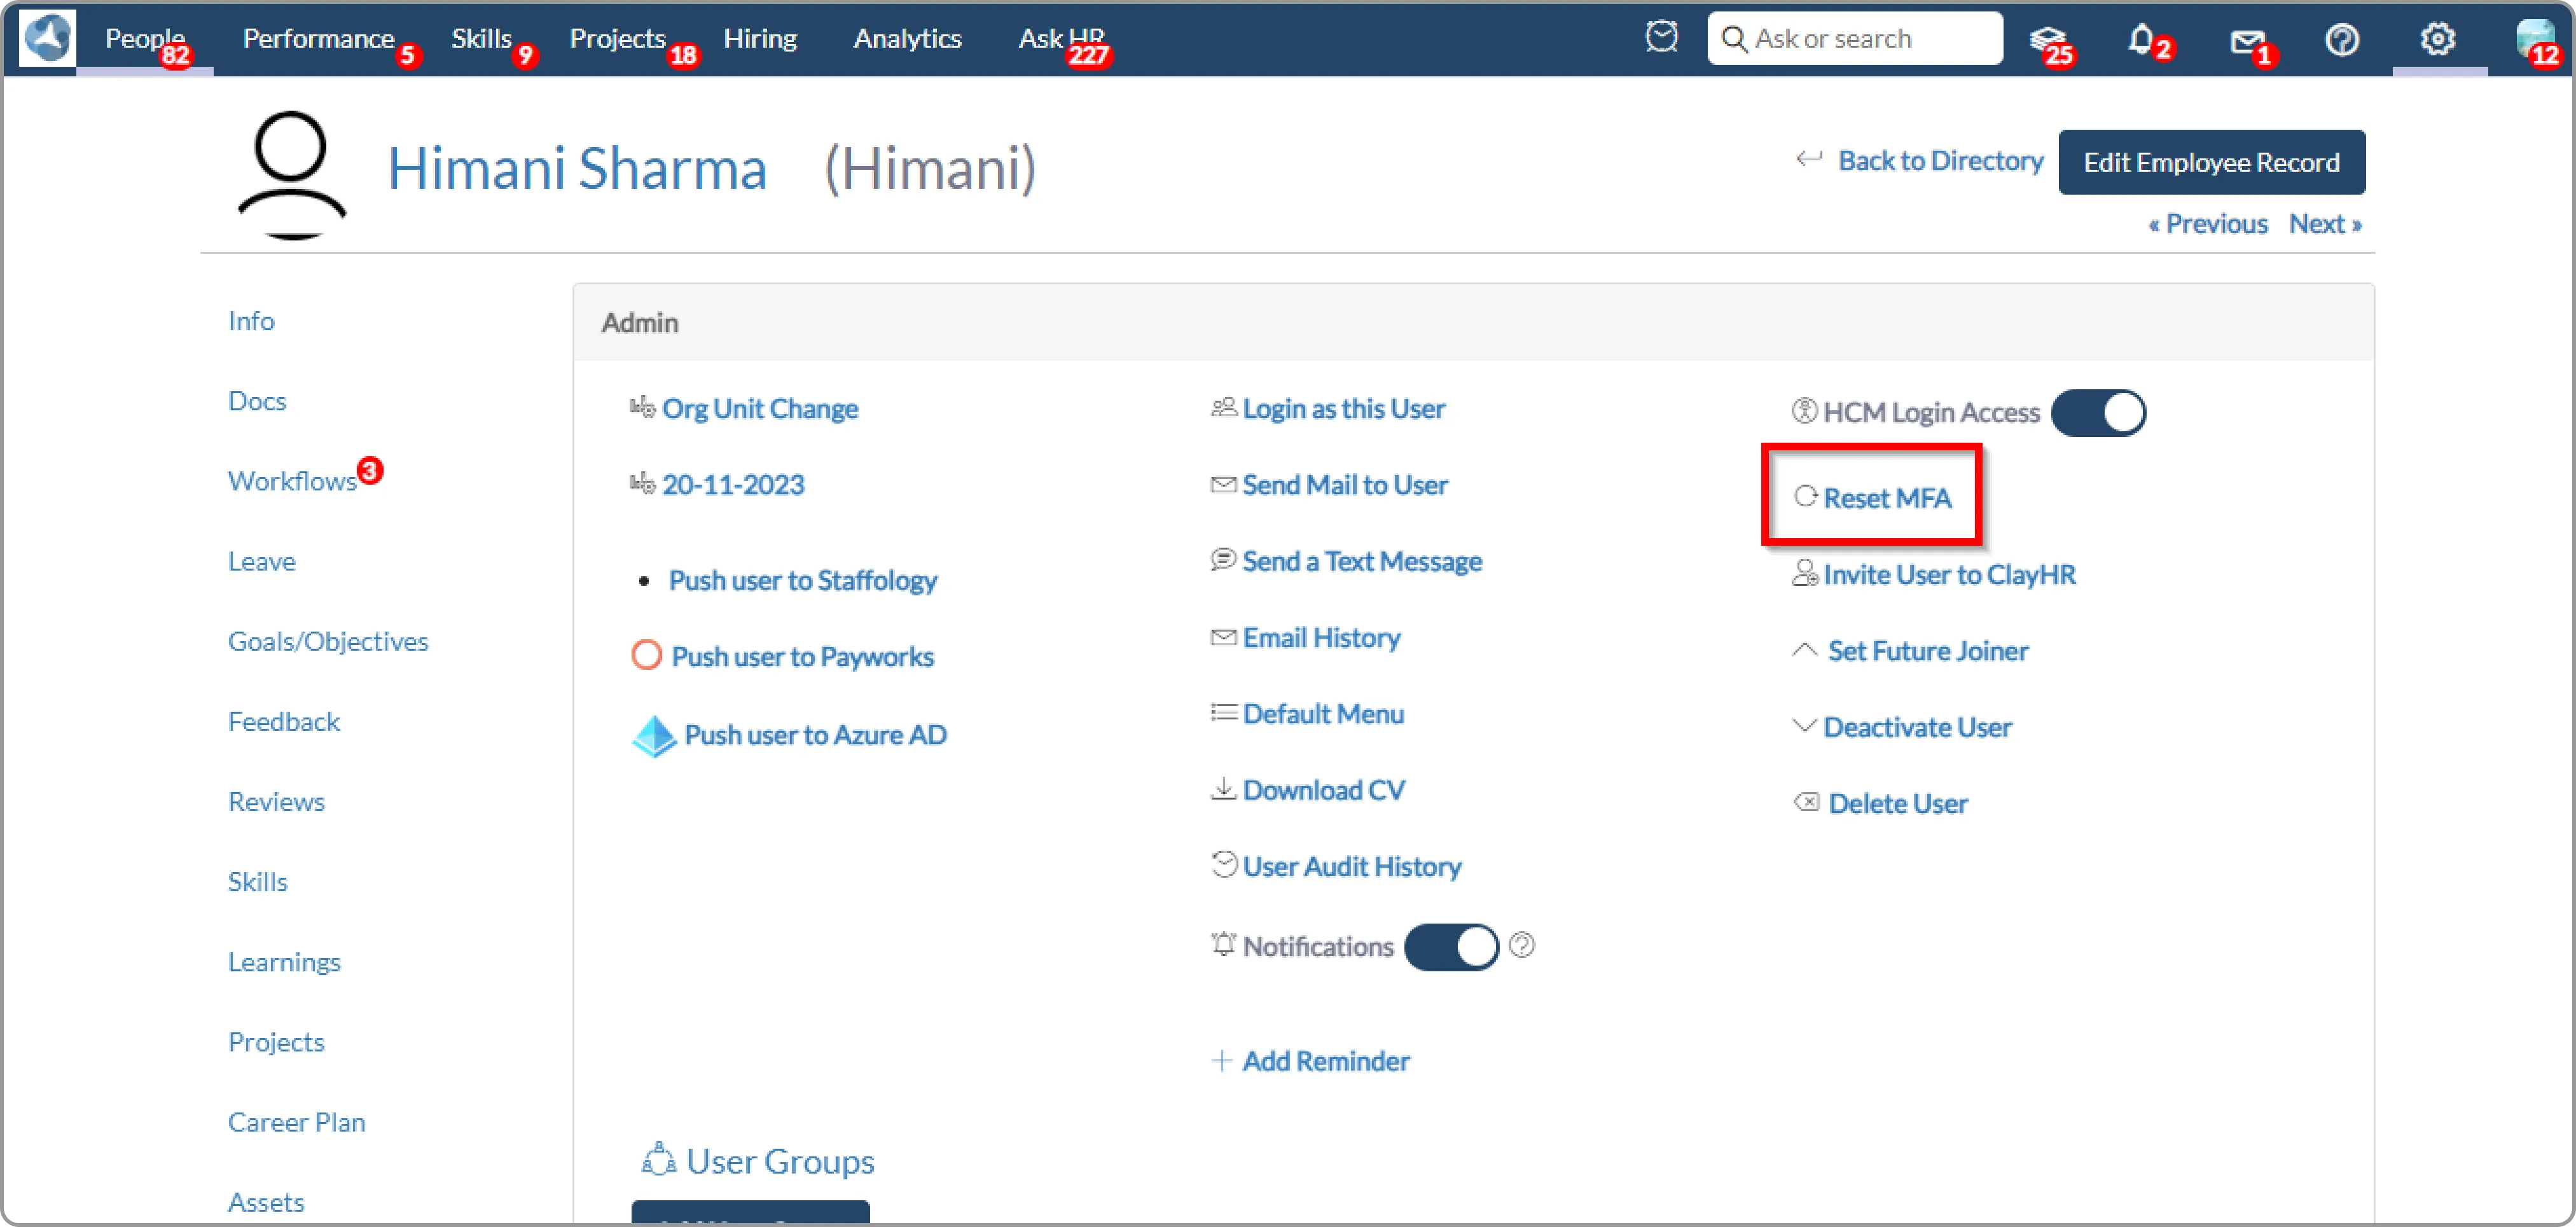Open the settings gear icon
Viewport: 2576px width, 1227px height.
(x=2437, y=39)
